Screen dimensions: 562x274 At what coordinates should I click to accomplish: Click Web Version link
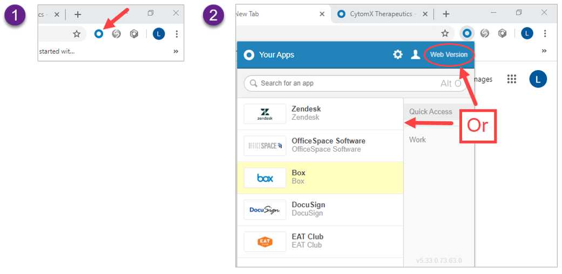click(x=449, y=54)
